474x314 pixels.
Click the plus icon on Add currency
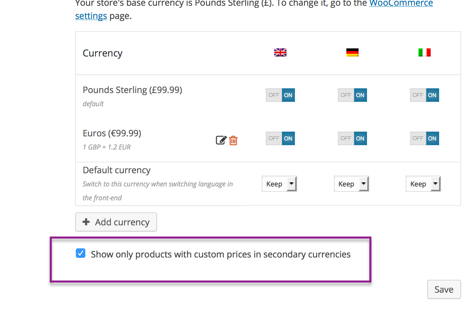pyautogui.click(x=86, y=222)
